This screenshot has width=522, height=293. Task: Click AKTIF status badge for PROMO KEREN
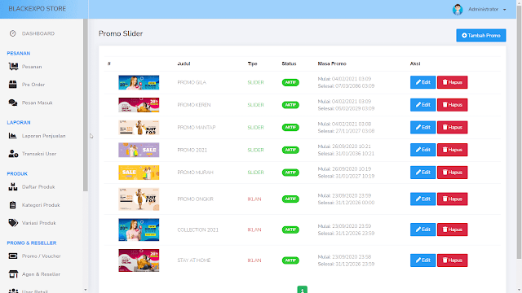[290, 105]
